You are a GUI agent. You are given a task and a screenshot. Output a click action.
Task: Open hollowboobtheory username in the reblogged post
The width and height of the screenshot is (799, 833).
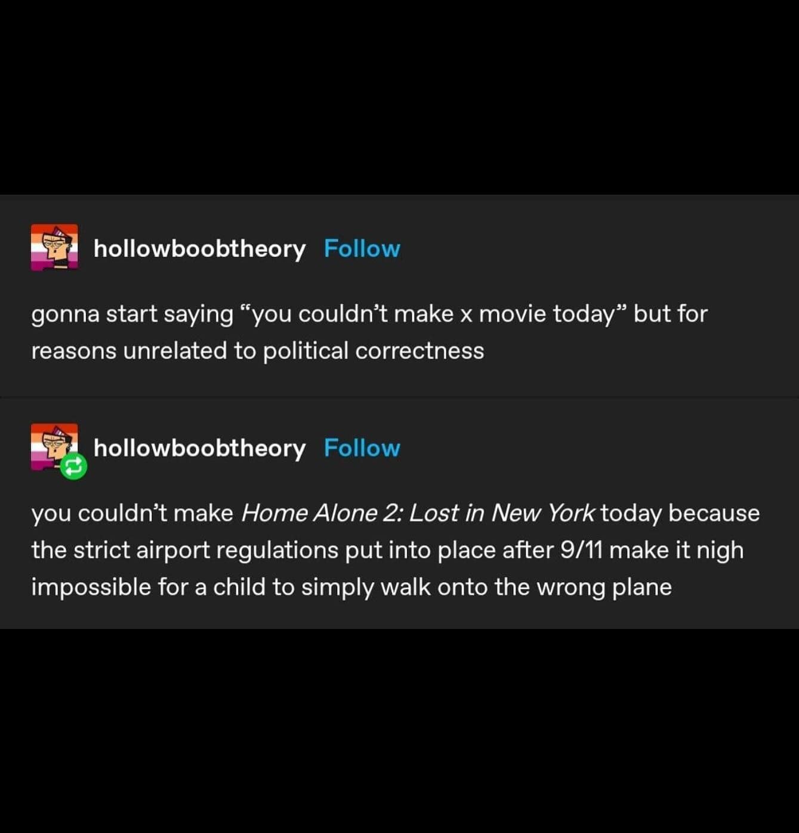click(199, 448)
